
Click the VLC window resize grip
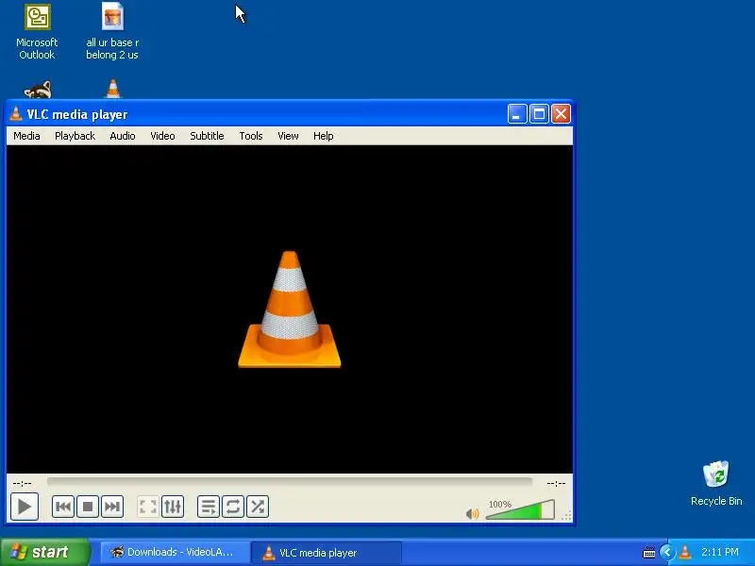(567, 515)
